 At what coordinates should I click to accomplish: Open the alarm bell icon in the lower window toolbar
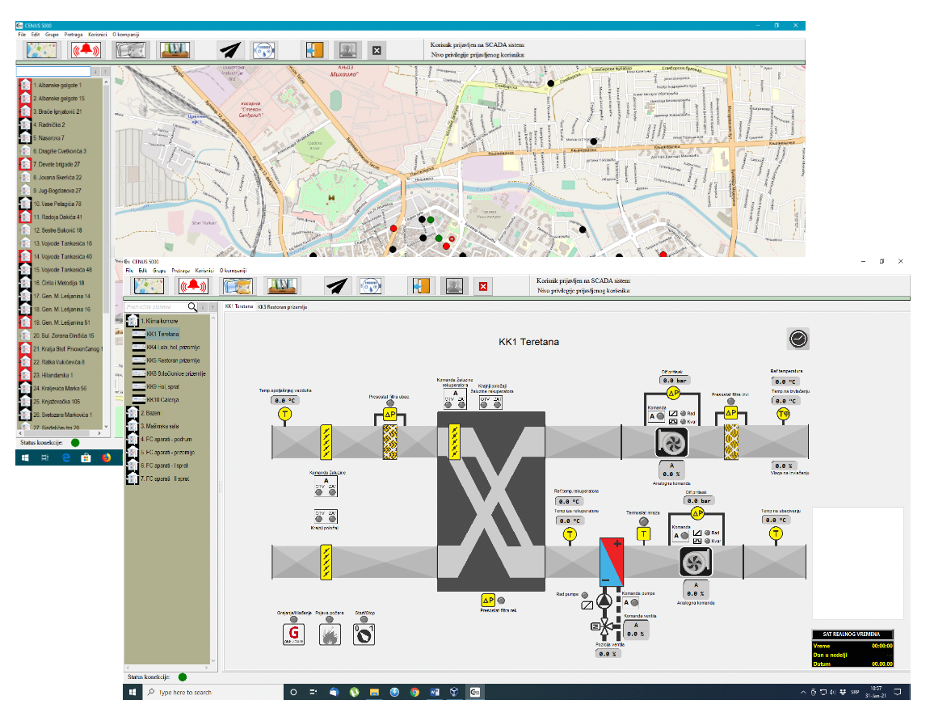click(x=193, y=285)
